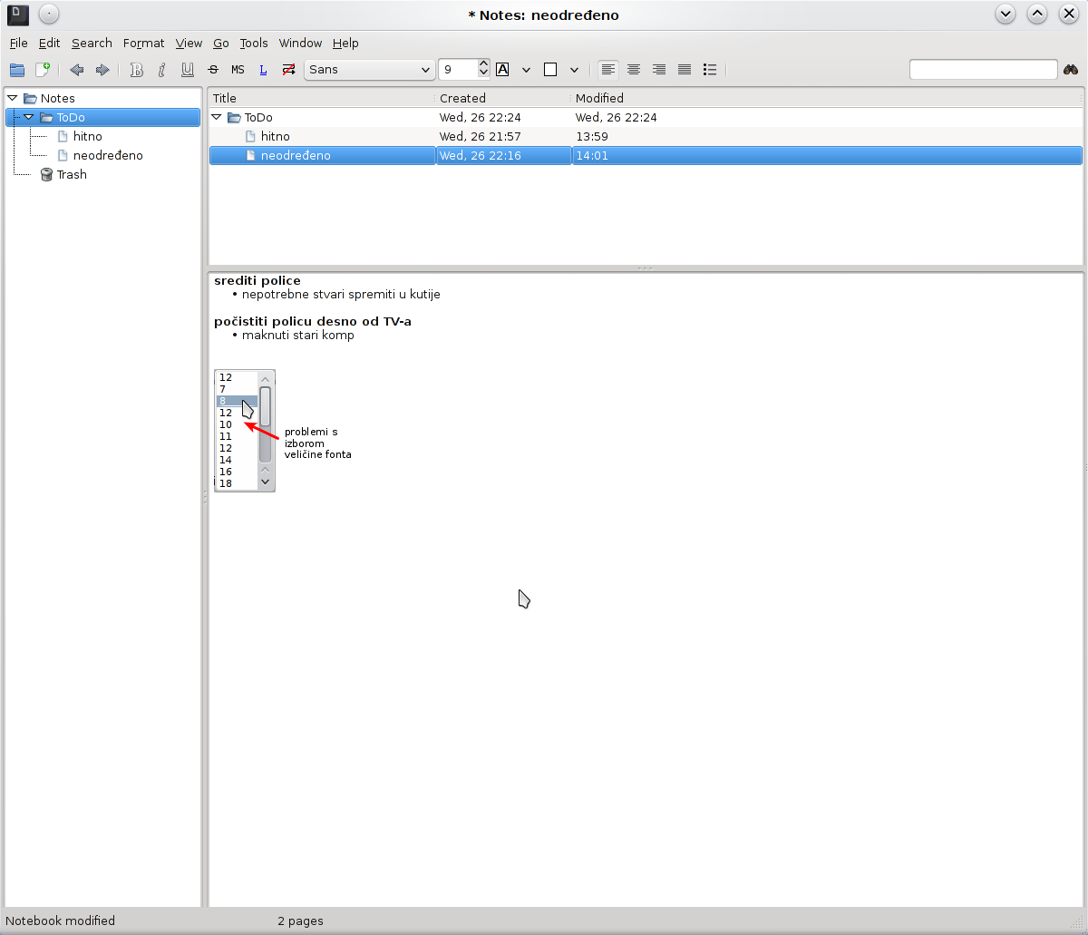Open the Format menu
The width and height of the screenshot is (1088, 935).
pyautogui.click(x=143, y=43)
